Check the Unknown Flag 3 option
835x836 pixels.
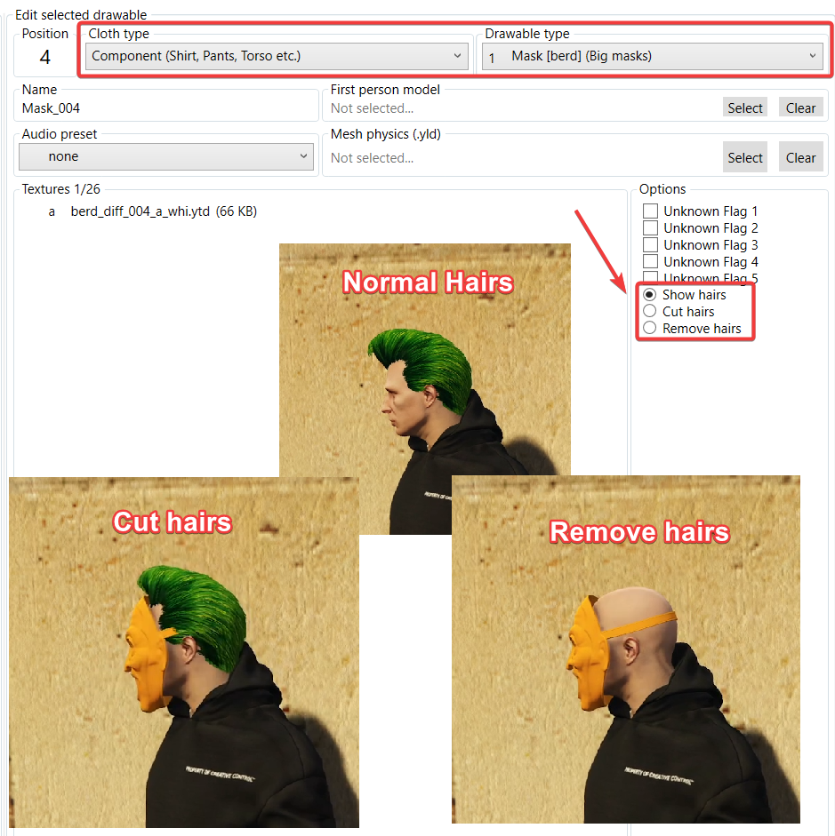point(651,245)
